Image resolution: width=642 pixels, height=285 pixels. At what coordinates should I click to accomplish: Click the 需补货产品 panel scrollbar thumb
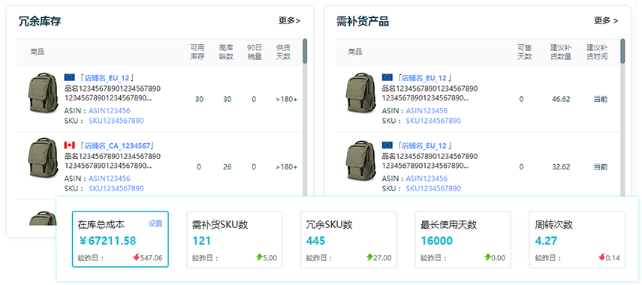click(622, 51)
